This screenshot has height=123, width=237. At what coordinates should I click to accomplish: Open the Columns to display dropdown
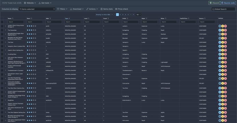(37, 9)
